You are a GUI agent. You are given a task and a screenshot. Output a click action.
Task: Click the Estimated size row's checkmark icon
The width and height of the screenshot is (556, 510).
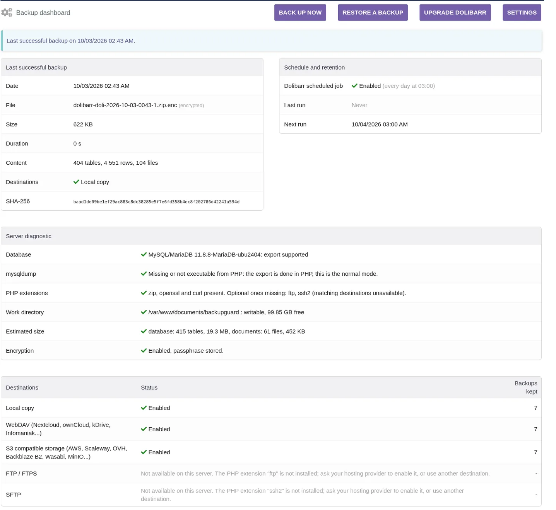144,331
